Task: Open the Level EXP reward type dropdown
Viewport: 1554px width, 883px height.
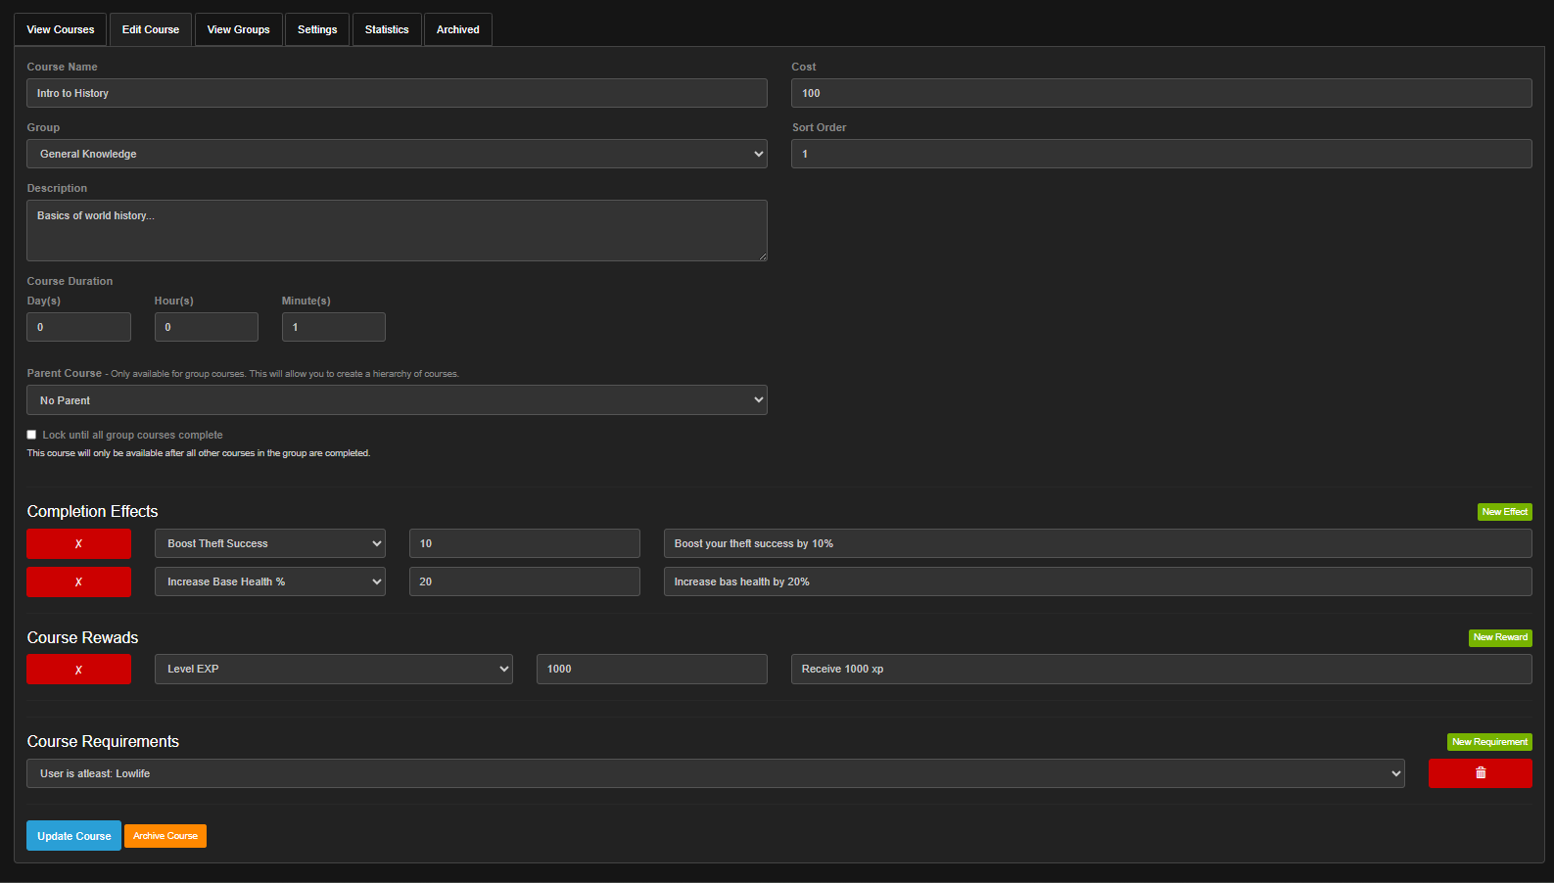Action: tap(333, 670)
